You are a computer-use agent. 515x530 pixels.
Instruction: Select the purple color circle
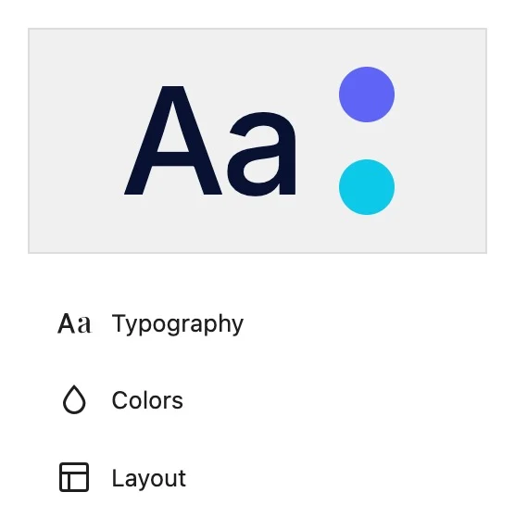click(367, 95)
